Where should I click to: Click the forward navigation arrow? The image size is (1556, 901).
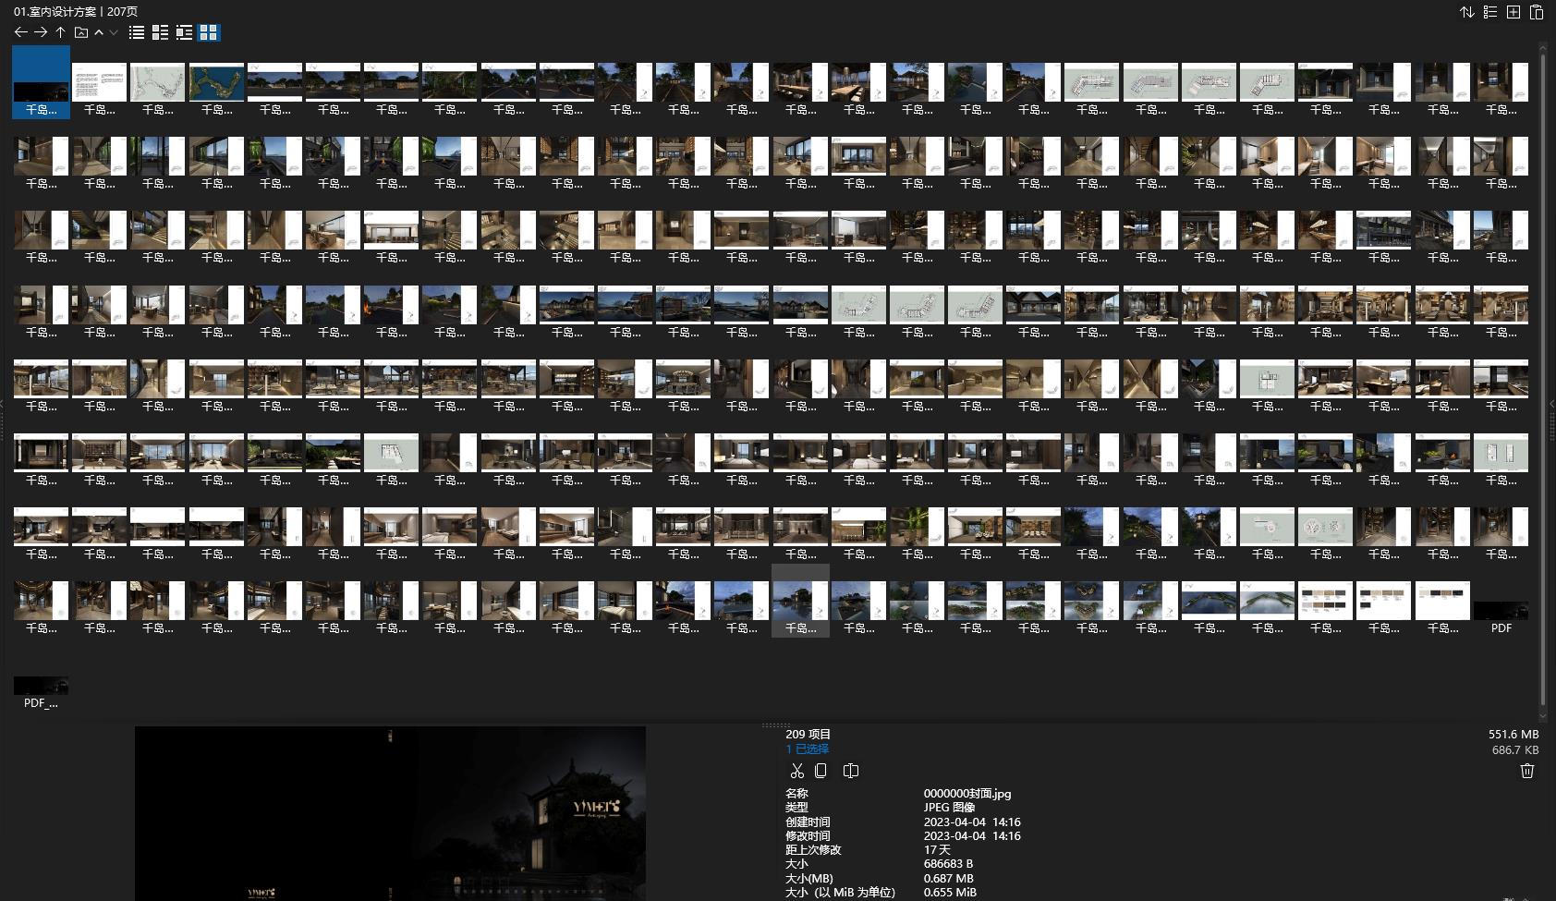41,32
